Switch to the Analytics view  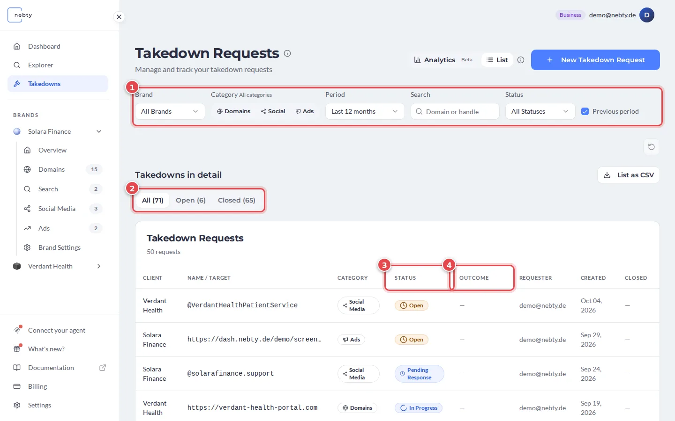pos(443,60)
